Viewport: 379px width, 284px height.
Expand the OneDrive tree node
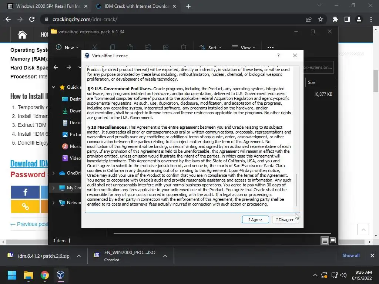53,173
